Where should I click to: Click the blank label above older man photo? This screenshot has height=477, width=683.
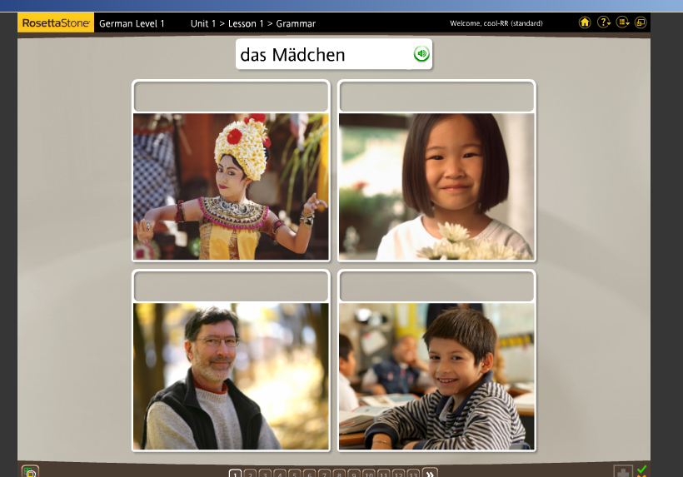tap(231, 286)
